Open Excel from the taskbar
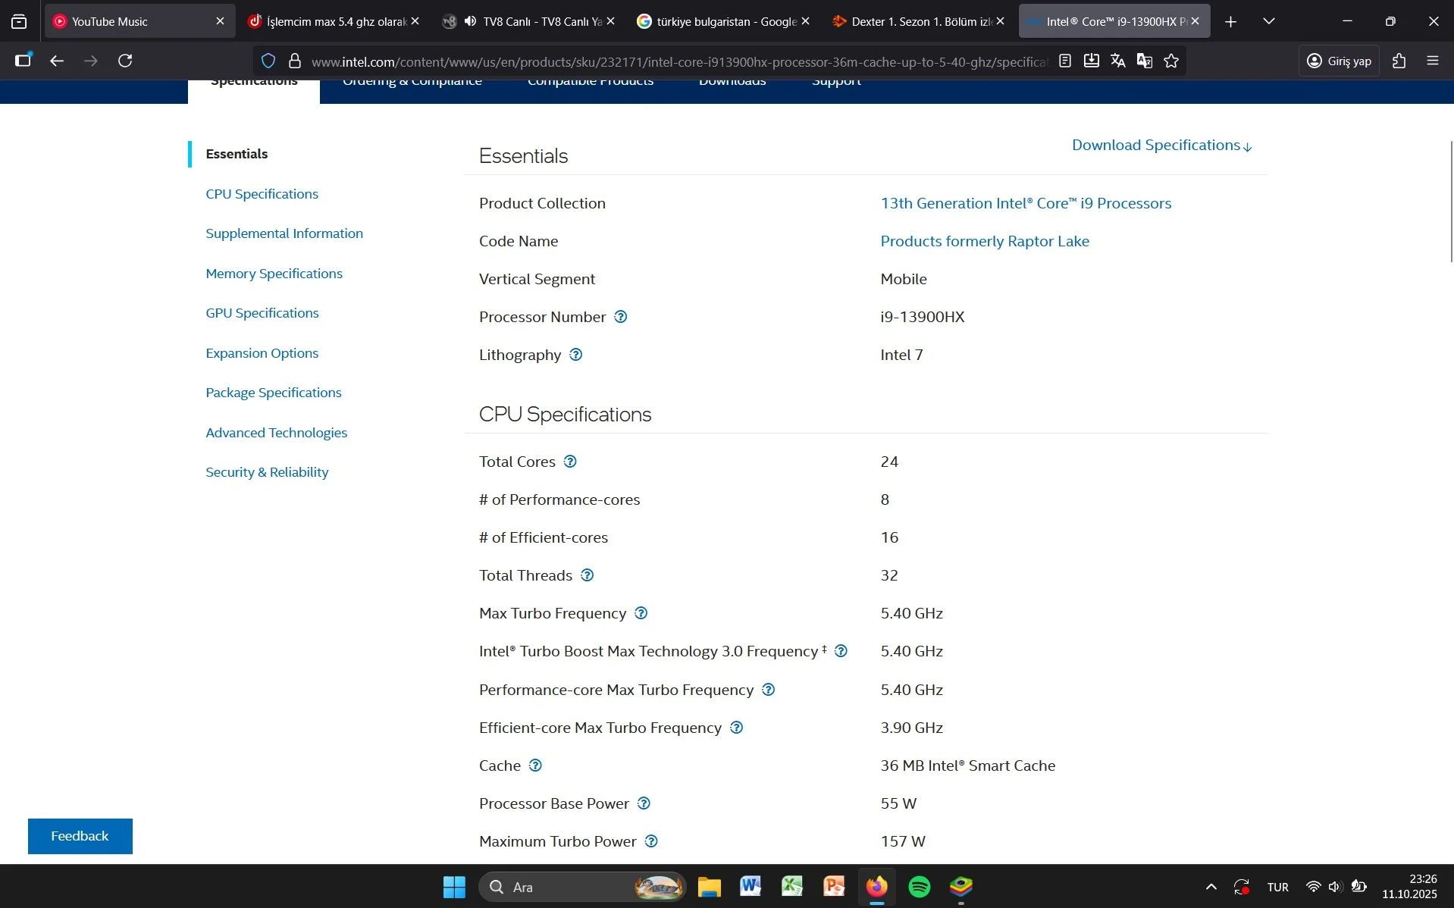Screen dimensions: 1454x908 click(x=792, y=887)
